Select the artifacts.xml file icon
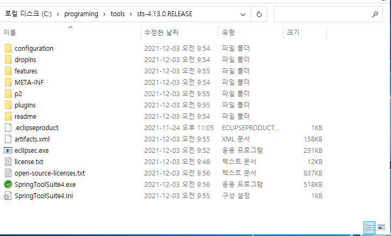 [x=8, y=139]
